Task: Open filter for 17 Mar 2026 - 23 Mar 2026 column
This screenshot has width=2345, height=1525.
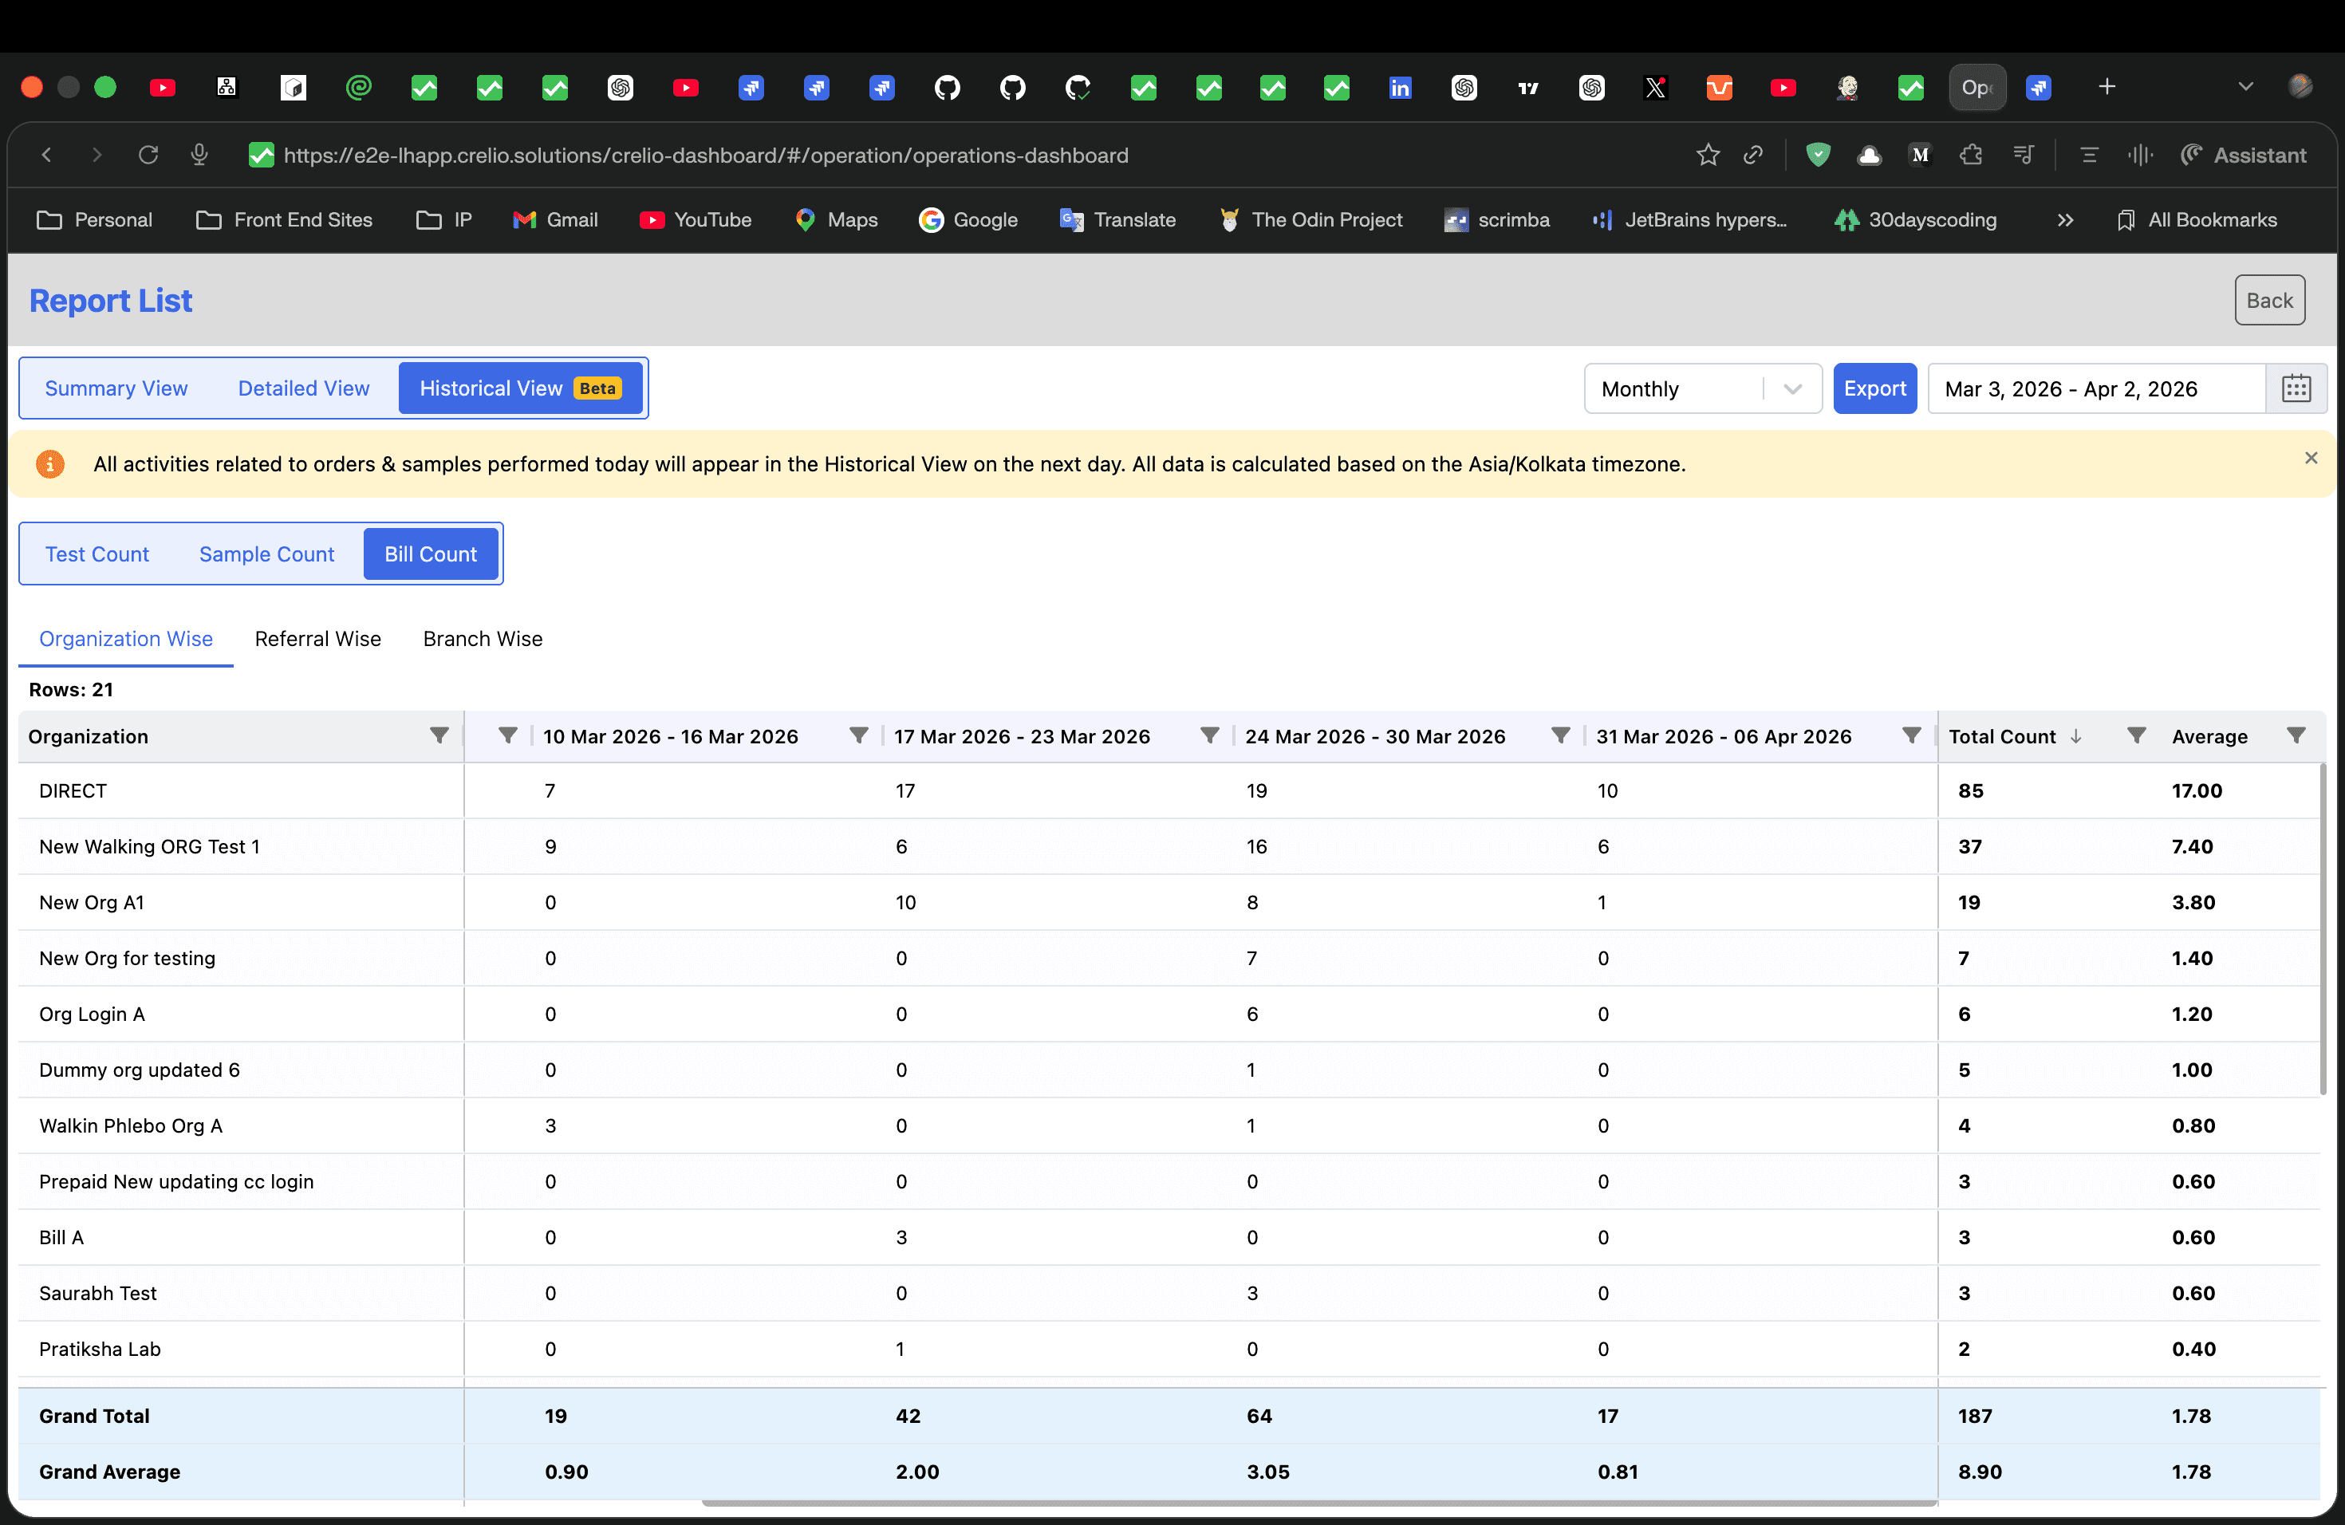Action: tap(1209, 736)
